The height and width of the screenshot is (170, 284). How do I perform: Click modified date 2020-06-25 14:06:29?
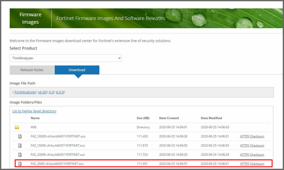coord(215,155)
